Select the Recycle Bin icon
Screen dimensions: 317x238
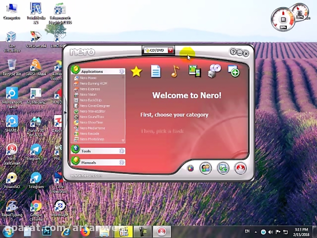[x=12, y=67]
